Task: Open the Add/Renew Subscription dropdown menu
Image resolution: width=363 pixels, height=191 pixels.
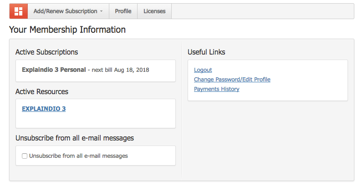Action: pyautogui.click(x=68, y=11)
